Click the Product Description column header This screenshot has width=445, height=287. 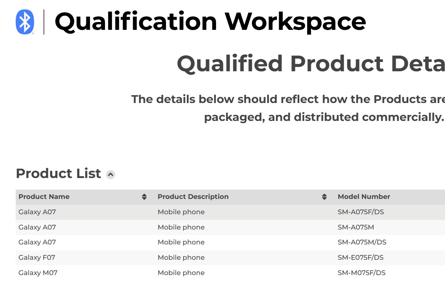click(193, 197)
